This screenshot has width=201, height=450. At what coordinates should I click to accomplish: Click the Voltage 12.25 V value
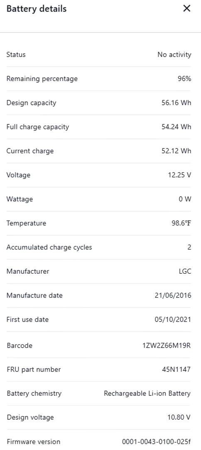click(x=179, y=175)
